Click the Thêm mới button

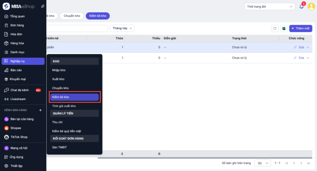coord(300,28)
